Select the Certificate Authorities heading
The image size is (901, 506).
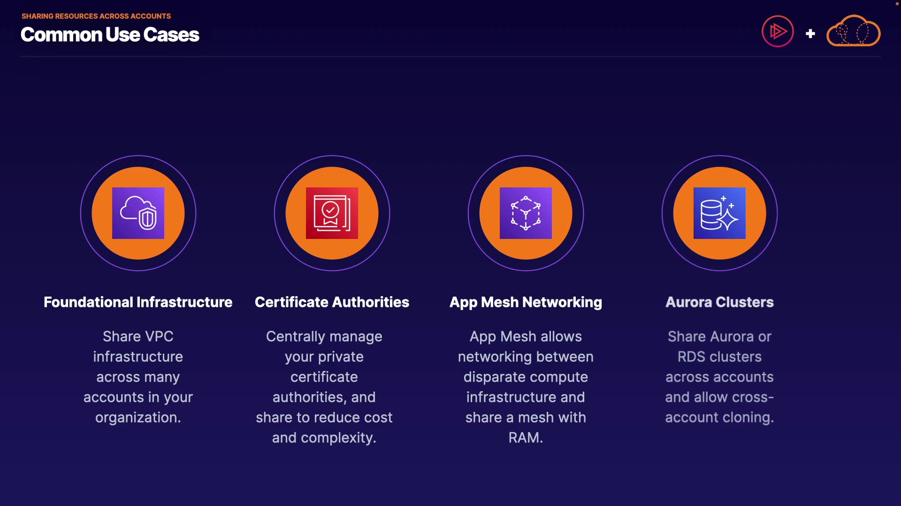332,302
